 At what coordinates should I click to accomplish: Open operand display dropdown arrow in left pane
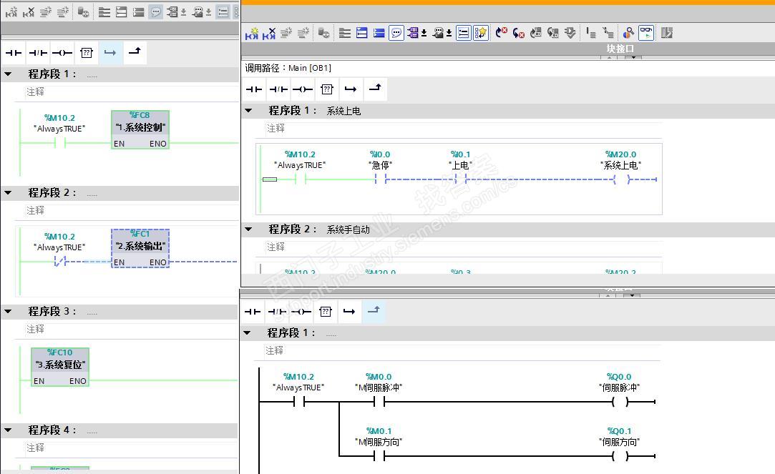183,13
